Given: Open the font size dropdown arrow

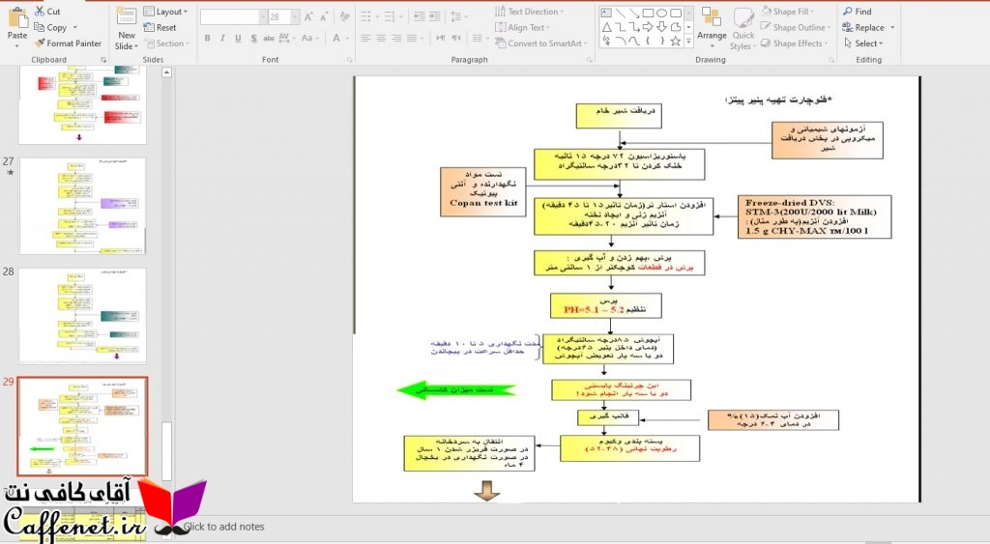Looking at the screenshot, I should [x=295, y=17].
